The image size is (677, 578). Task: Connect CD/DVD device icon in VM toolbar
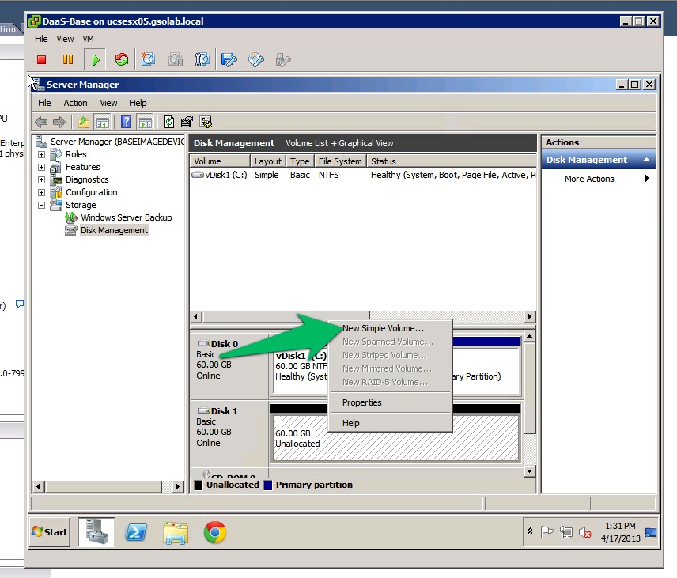[x=256, y=59]
